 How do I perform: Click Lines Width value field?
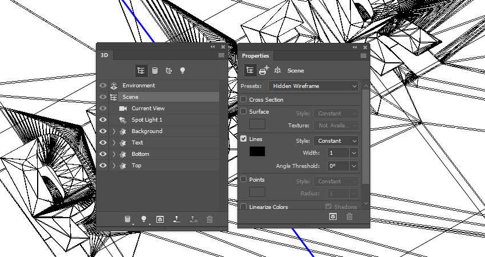click(339, 153)
